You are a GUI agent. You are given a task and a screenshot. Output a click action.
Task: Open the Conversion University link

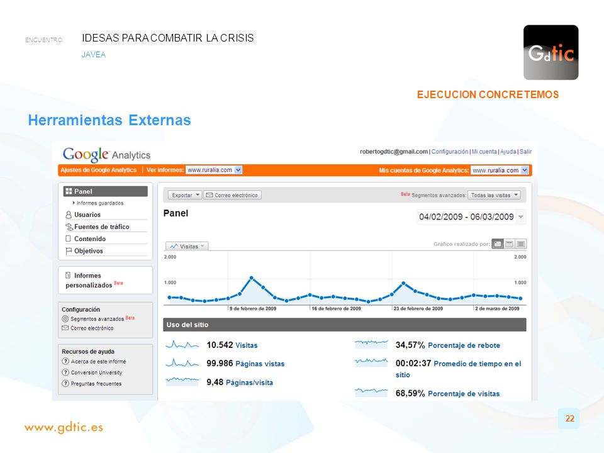(97, 372)
